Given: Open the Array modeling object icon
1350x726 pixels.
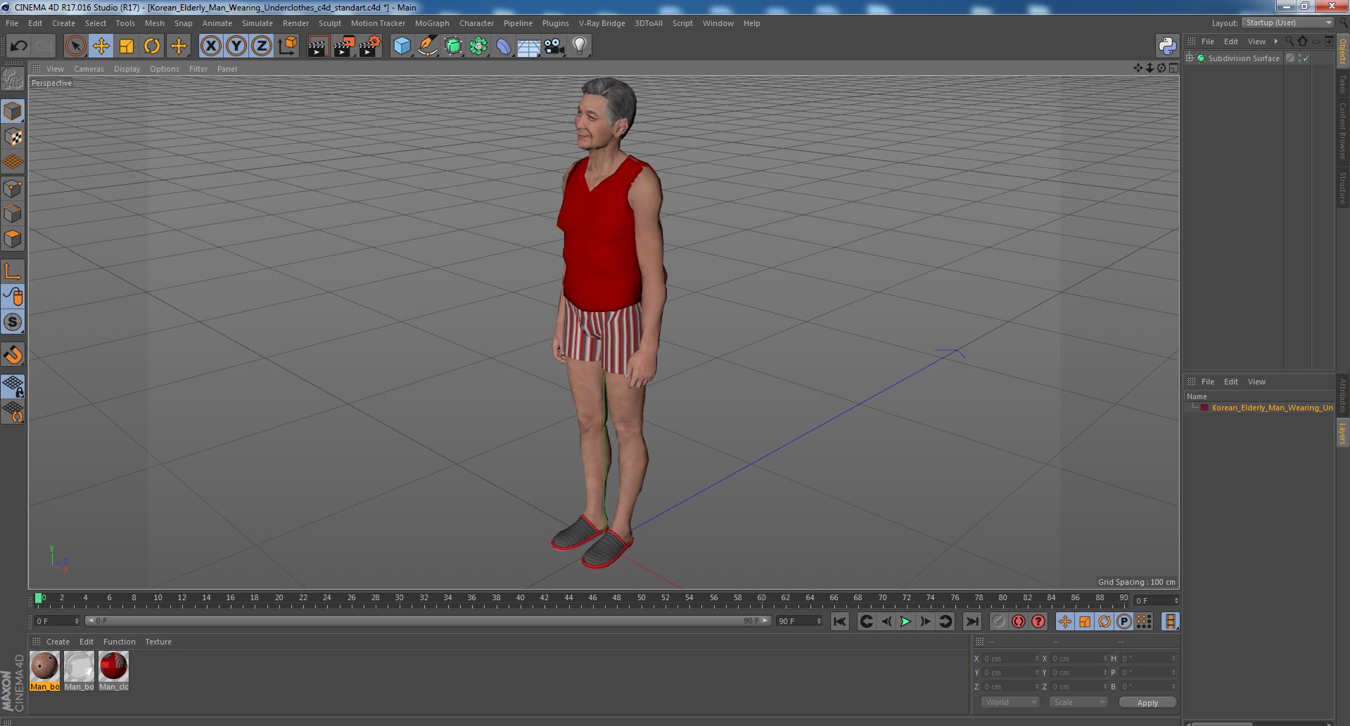Looking at the screenshot, I should (x=478, y=46).
